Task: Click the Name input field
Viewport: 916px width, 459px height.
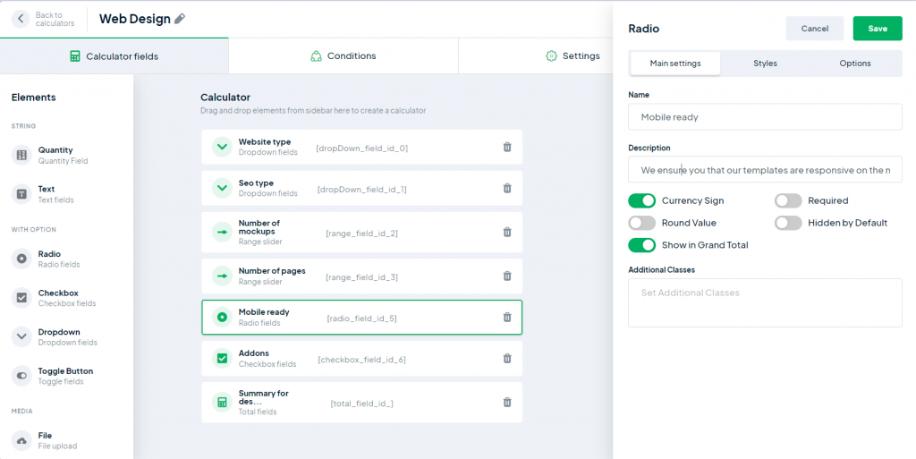Action: point(766,117)
